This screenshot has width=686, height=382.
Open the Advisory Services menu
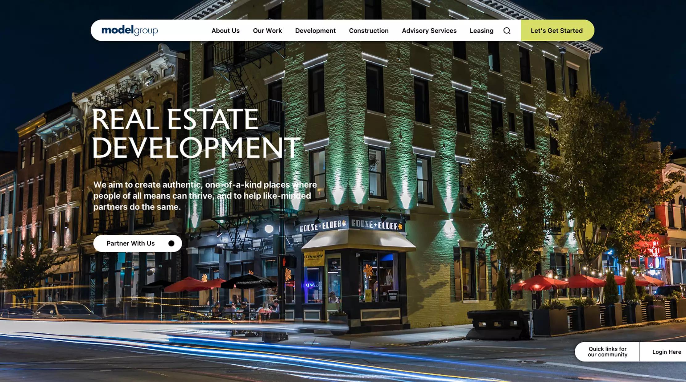(429, 30)
